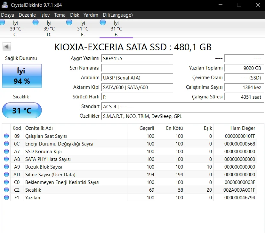The image size is (265, 233).
Task: Click the Kod column header
Action: click(x=17, y=128)
